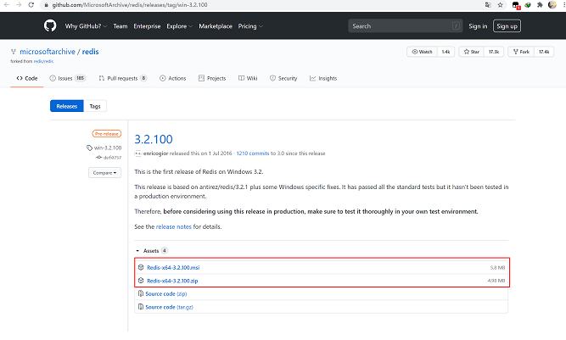The image size is (566, 340).
Task: Click the browser back arrow
Action: coord(7,5)
